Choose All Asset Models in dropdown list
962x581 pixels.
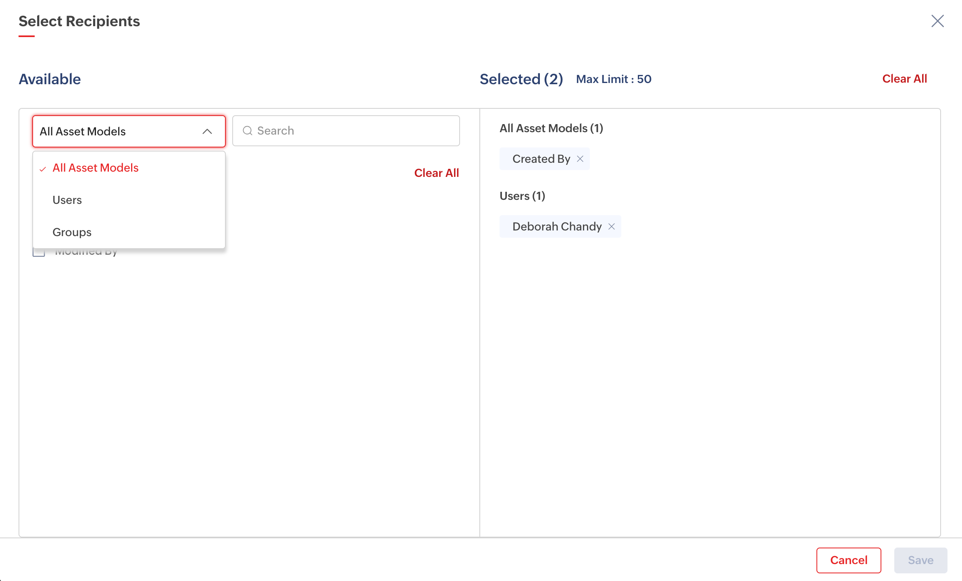(x=96, y=168)
